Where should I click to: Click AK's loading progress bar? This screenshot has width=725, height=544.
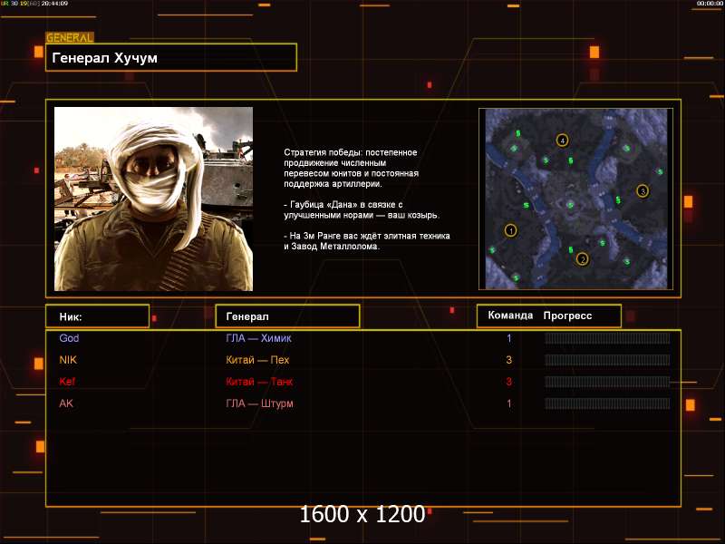pyautogui.click(x=607, y=403)
